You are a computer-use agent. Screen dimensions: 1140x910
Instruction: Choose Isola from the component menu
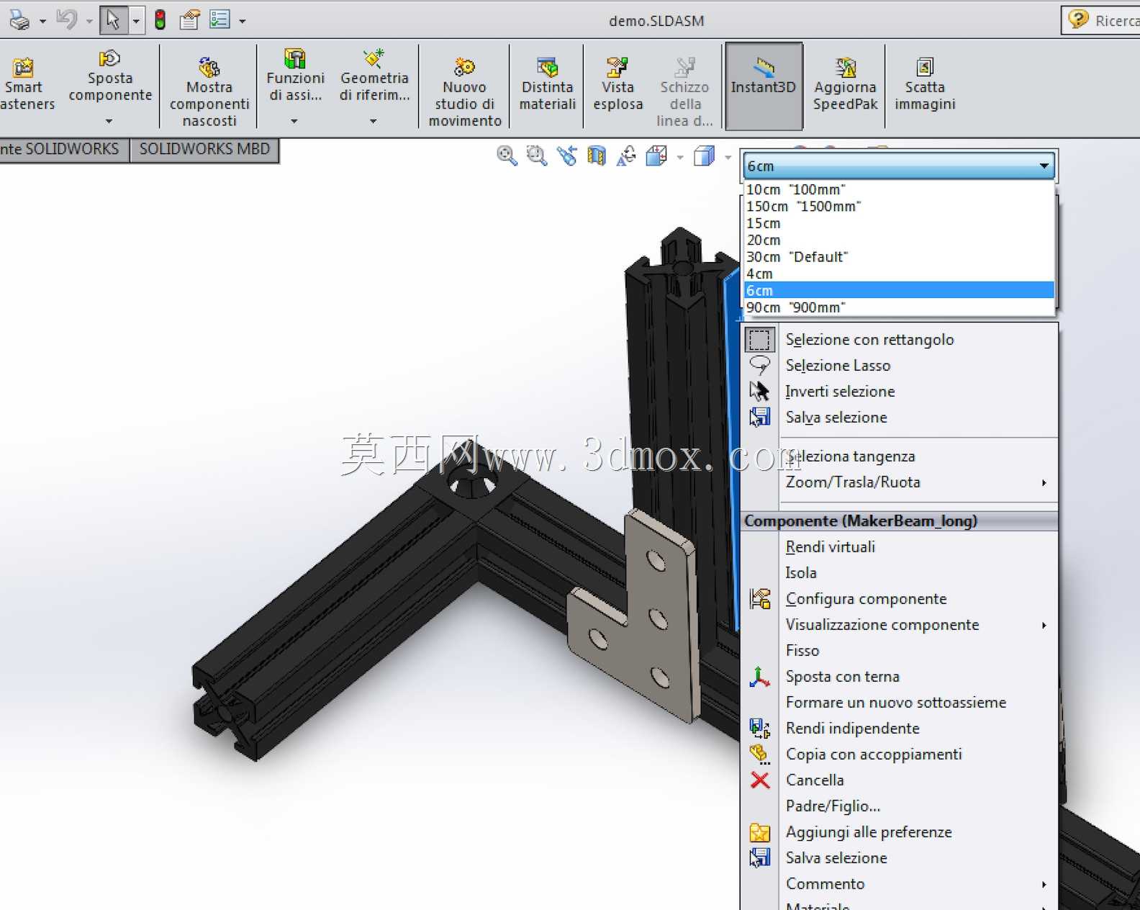coord(801,573)
